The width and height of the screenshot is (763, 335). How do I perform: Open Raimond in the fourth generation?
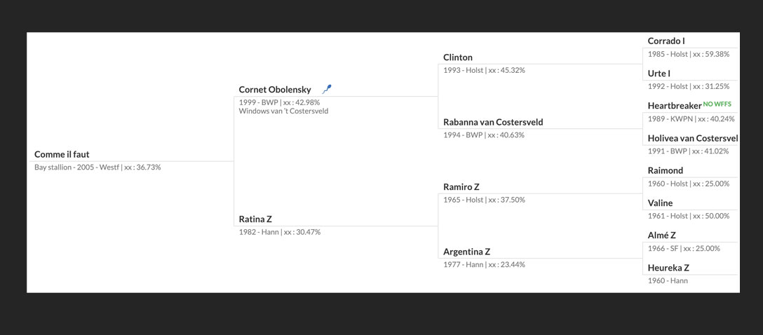click(666, 170)
